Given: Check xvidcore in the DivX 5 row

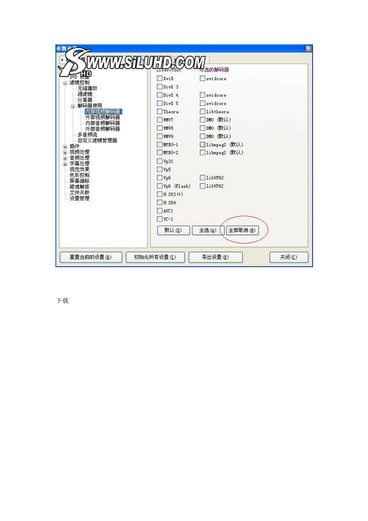Looking at the screenshot, I should pos(203,103).
